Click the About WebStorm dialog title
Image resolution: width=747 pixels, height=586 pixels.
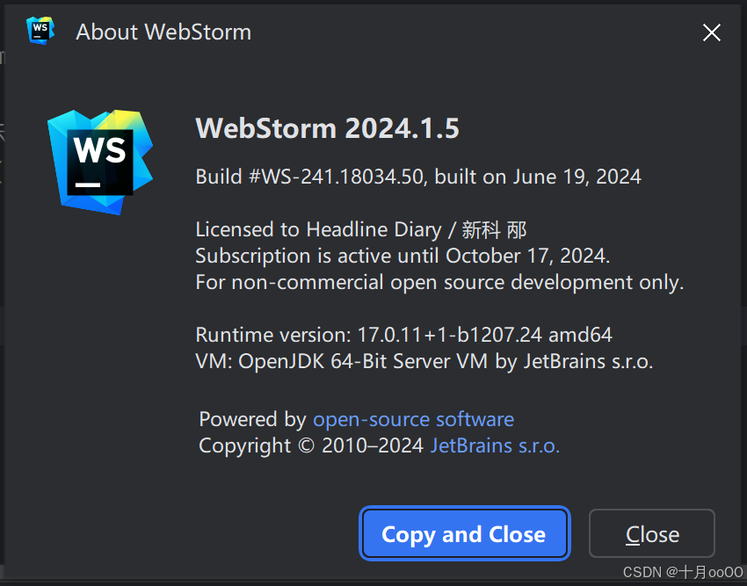[x=163, y=32]
